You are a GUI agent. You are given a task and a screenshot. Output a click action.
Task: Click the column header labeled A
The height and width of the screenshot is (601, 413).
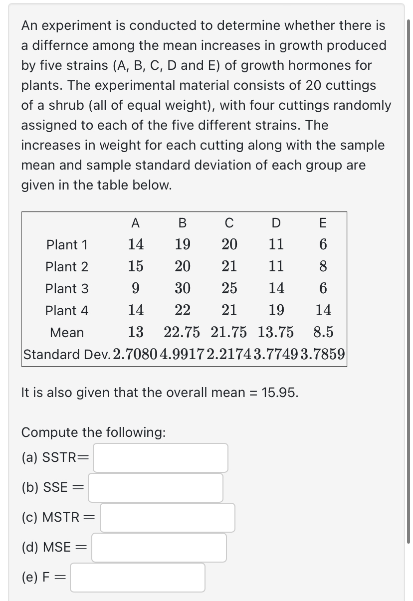pos(134,223)
